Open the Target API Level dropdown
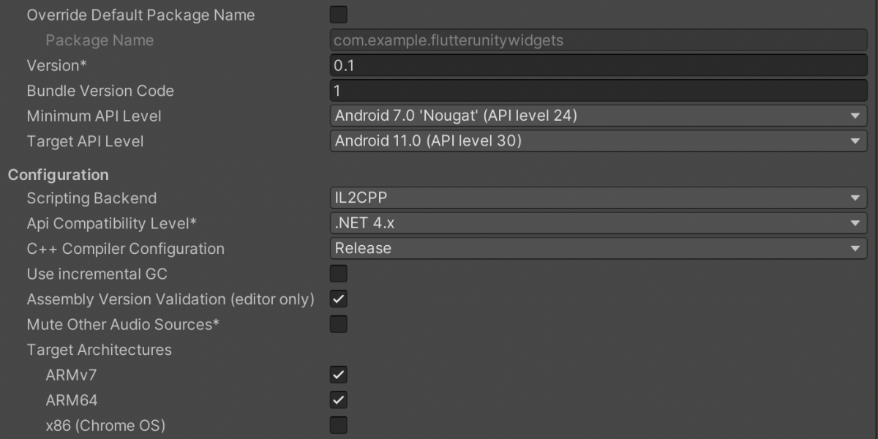878x439 pixels. (598, 141)
